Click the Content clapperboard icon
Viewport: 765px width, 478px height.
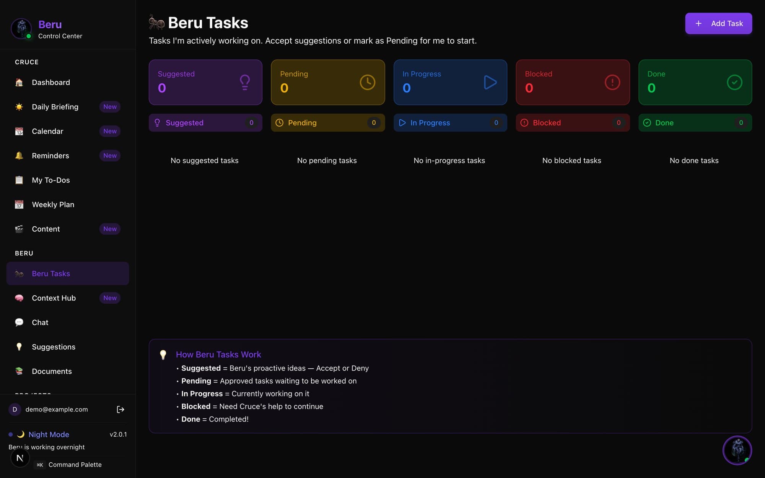[x=19, y=229]
